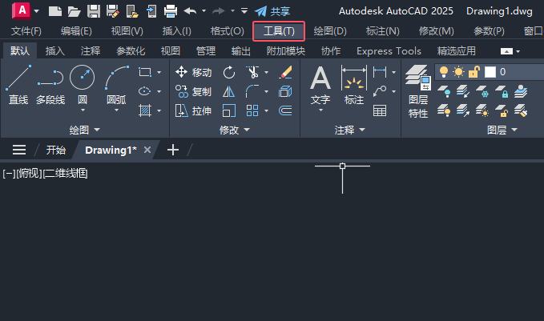The image size is (544, 321).
Task: Select the Polyline (多段线) tool
Action: pyautogui.click(x=50, y=86)
